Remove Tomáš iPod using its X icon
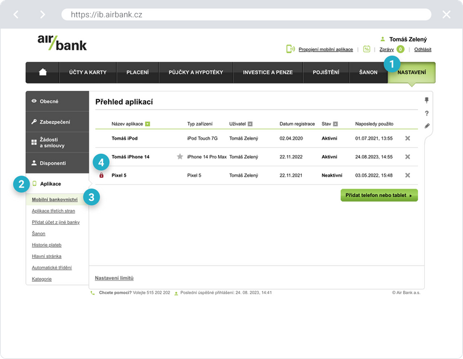463x359 pixels. click(x=407, y=138)
